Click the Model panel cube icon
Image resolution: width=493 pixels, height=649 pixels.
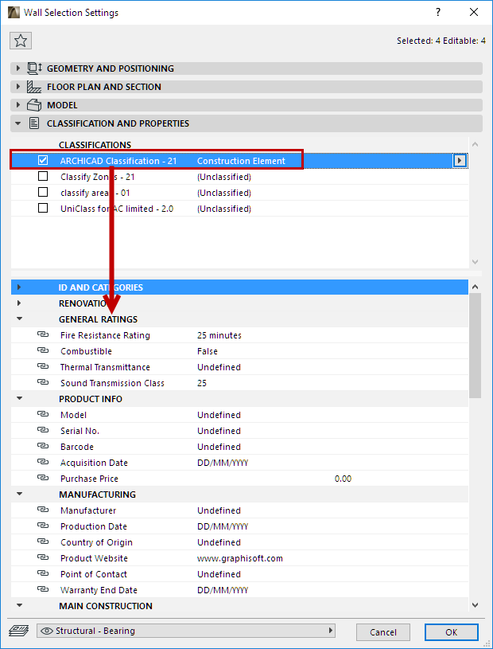(x=34, y=105)
